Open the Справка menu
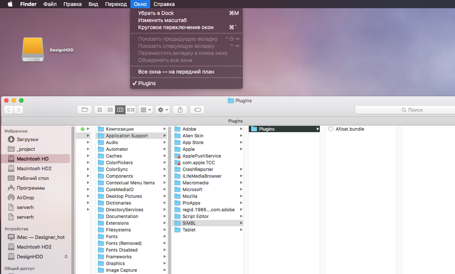The width and height of the screenshot is (455, 274). (x=164, y=4)
